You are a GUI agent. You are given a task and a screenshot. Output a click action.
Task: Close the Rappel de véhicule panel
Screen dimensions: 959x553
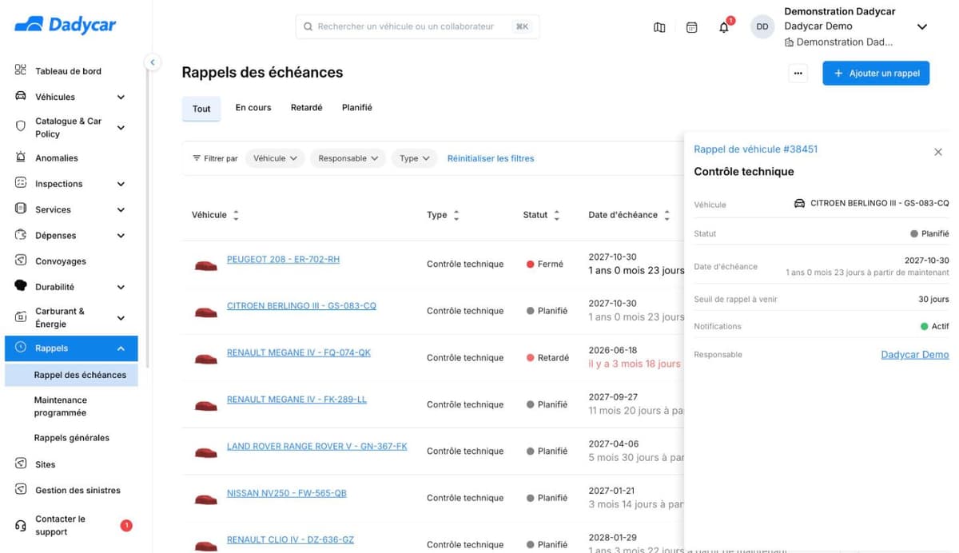point(938,152)
